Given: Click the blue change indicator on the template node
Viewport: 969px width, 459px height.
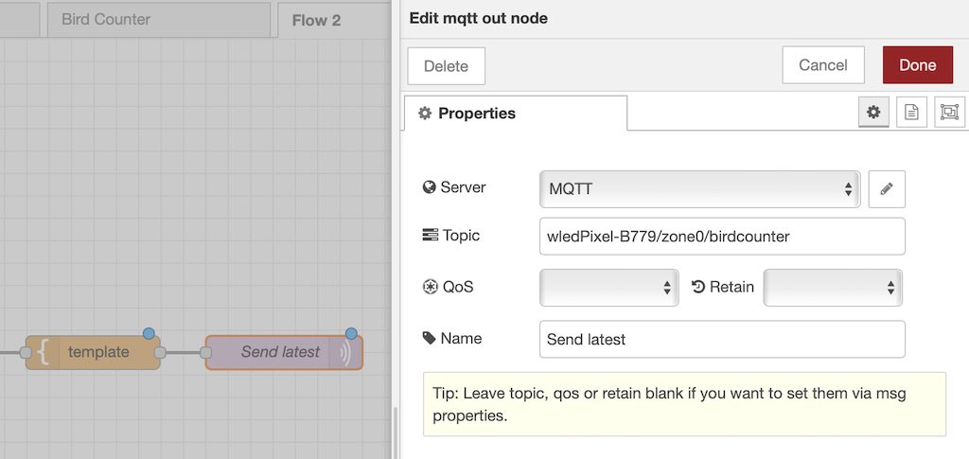Looking at the screenshot, I should coord(149,333).
